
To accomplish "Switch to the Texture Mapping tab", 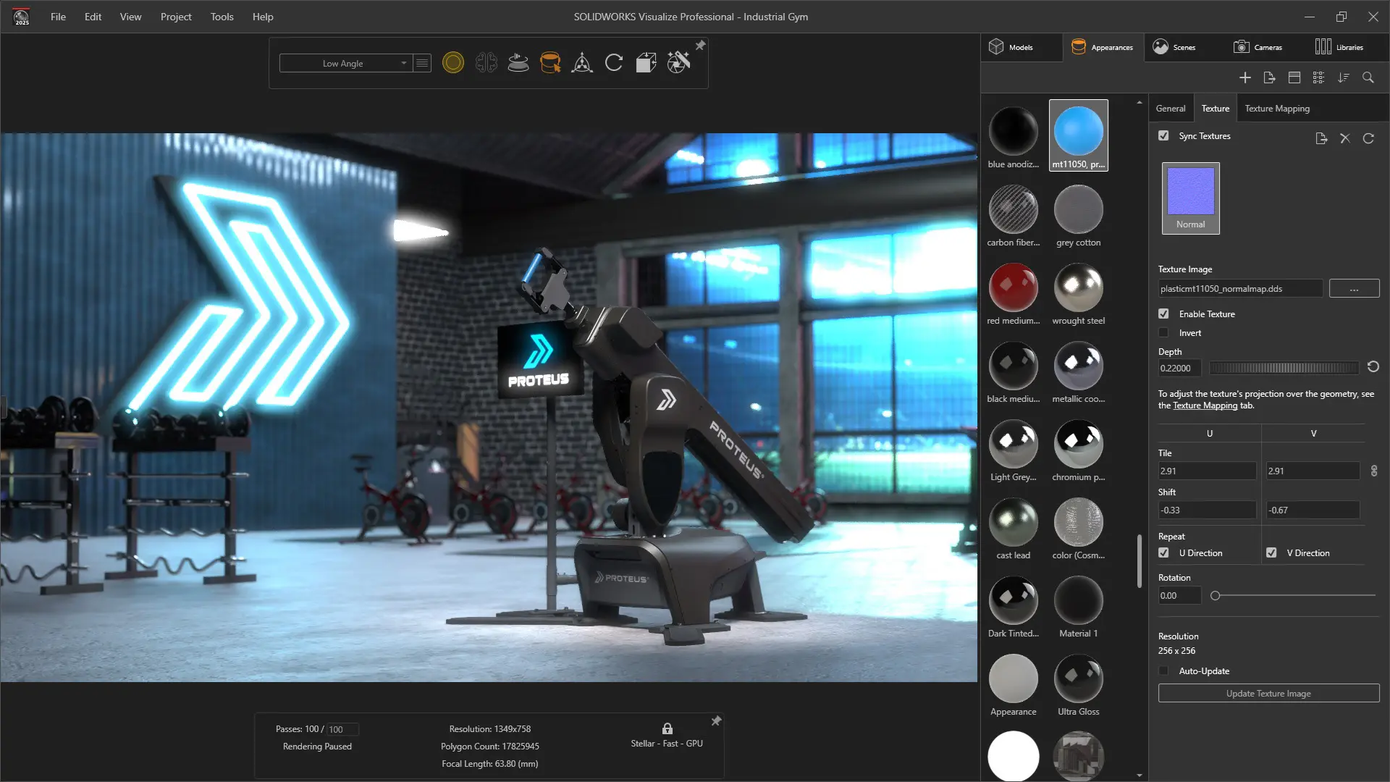I will (1276, 108).
